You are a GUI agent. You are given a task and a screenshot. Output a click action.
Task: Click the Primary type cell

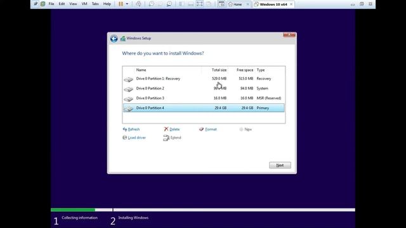(263, 108)
